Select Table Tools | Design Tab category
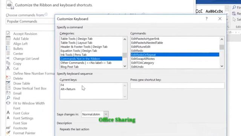The image size is (241, 136). [x=91, y=39]
